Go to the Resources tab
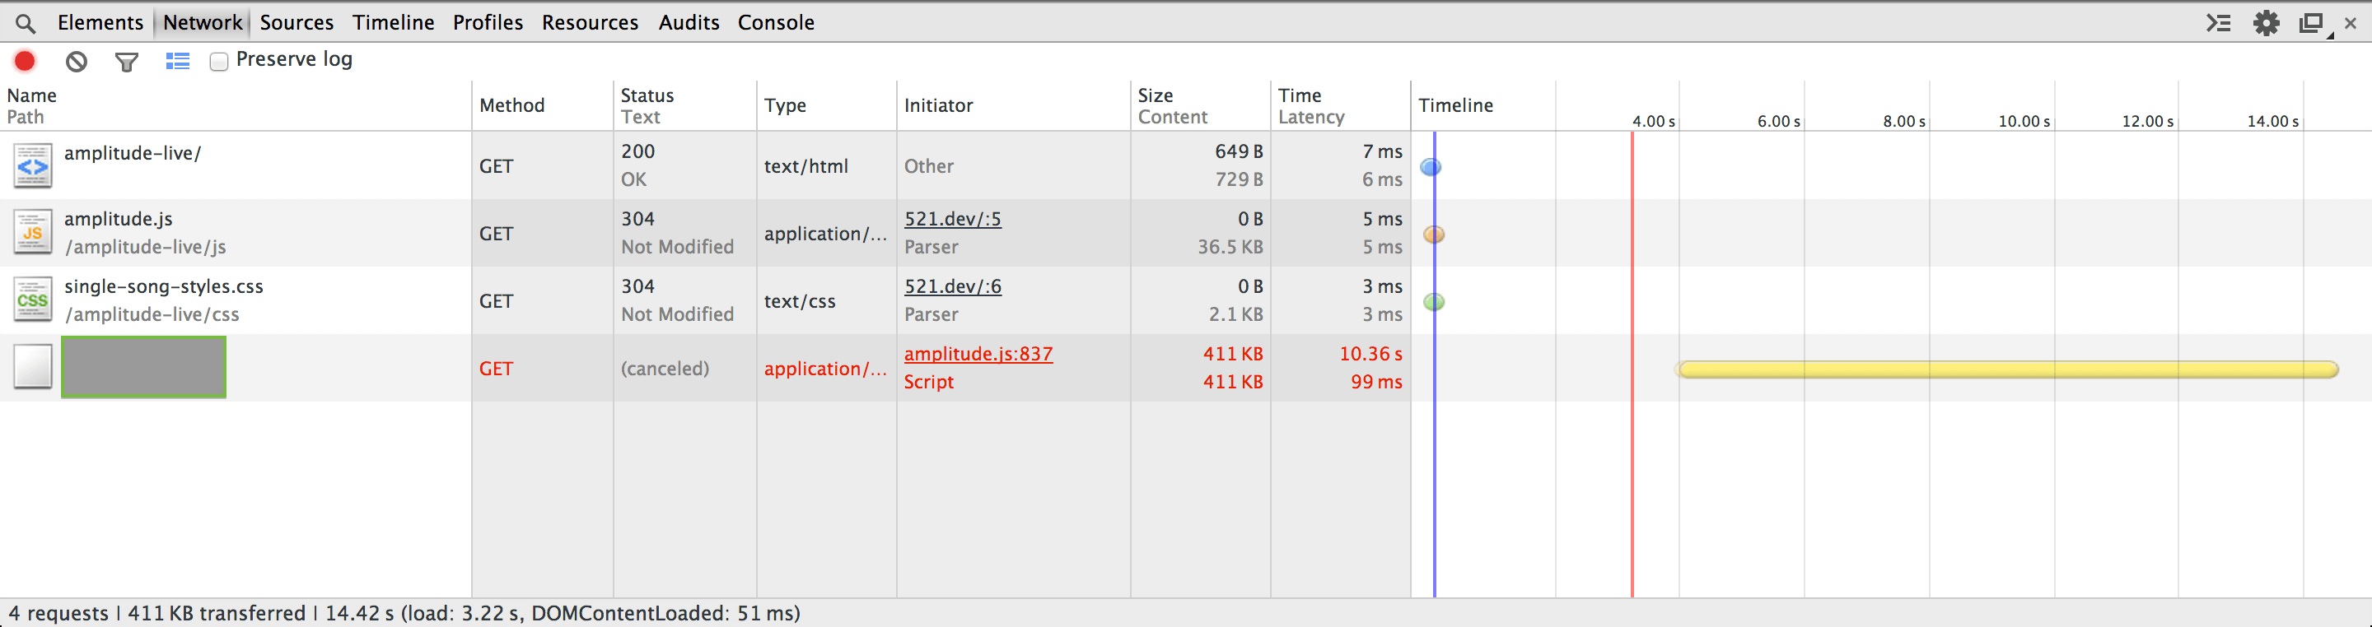The image size is (2372, 627). [590, 22]
